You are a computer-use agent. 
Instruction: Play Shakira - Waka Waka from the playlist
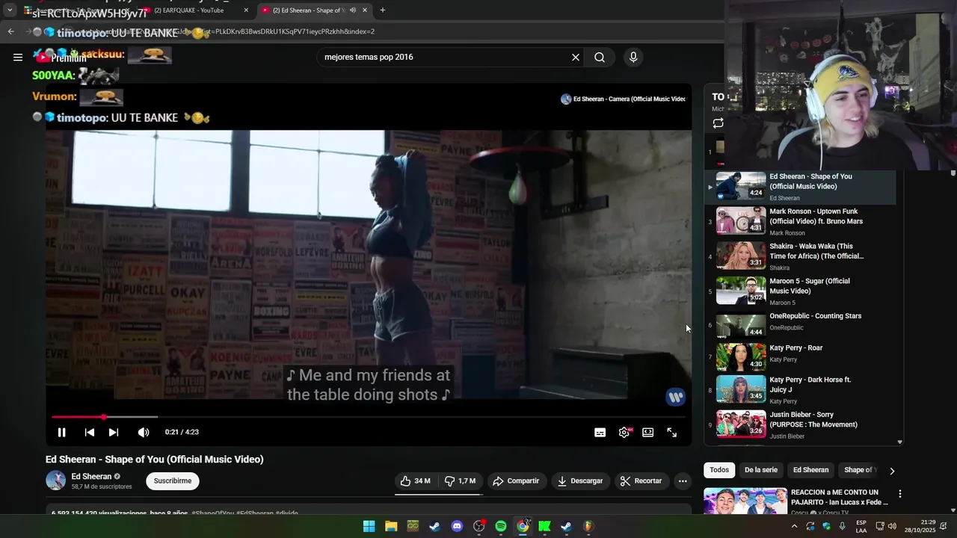tap(800, 256)
